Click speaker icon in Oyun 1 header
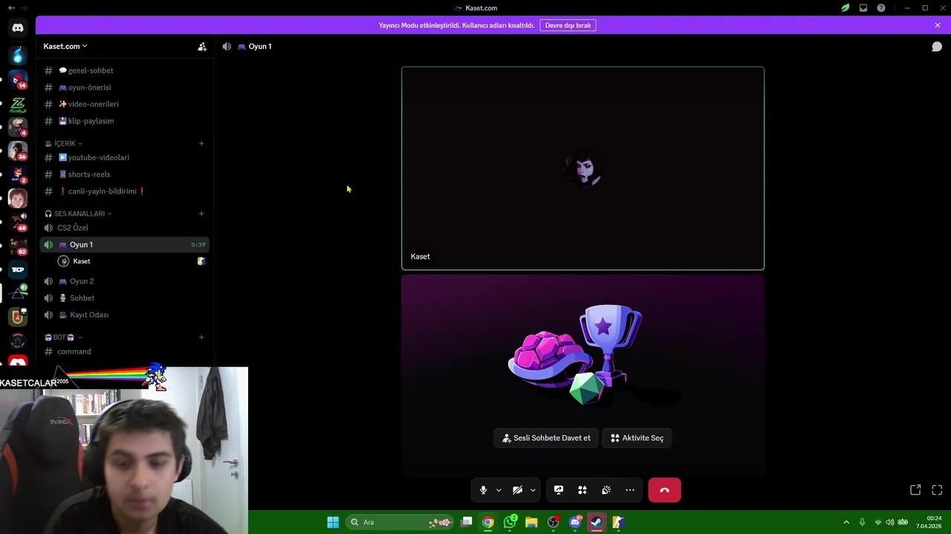The image size is (951, 534). click(x=227, y=46)
